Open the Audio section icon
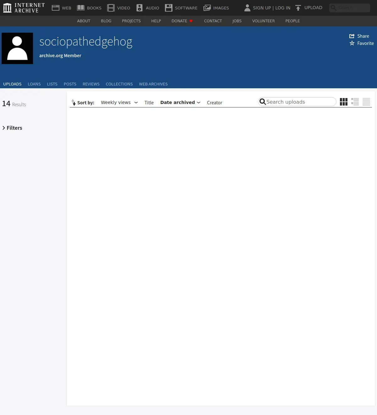This screenshot has height=415, width=377. click(x=139, y=8)
